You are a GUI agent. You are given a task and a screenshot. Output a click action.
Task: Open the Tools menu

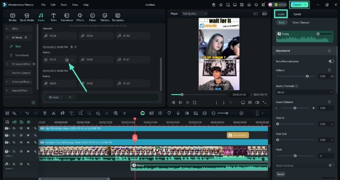[x=63, y=5]
